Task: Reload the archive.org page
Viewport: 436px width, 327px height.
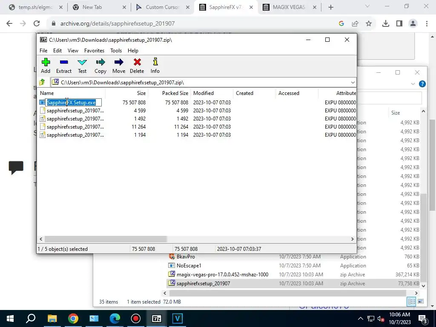Action: [x=37, y=23]
